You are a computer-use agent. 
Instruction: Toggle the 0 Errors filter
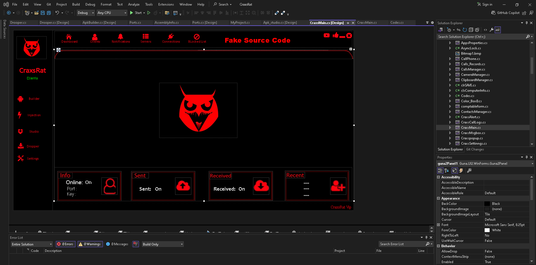[65, 244]
